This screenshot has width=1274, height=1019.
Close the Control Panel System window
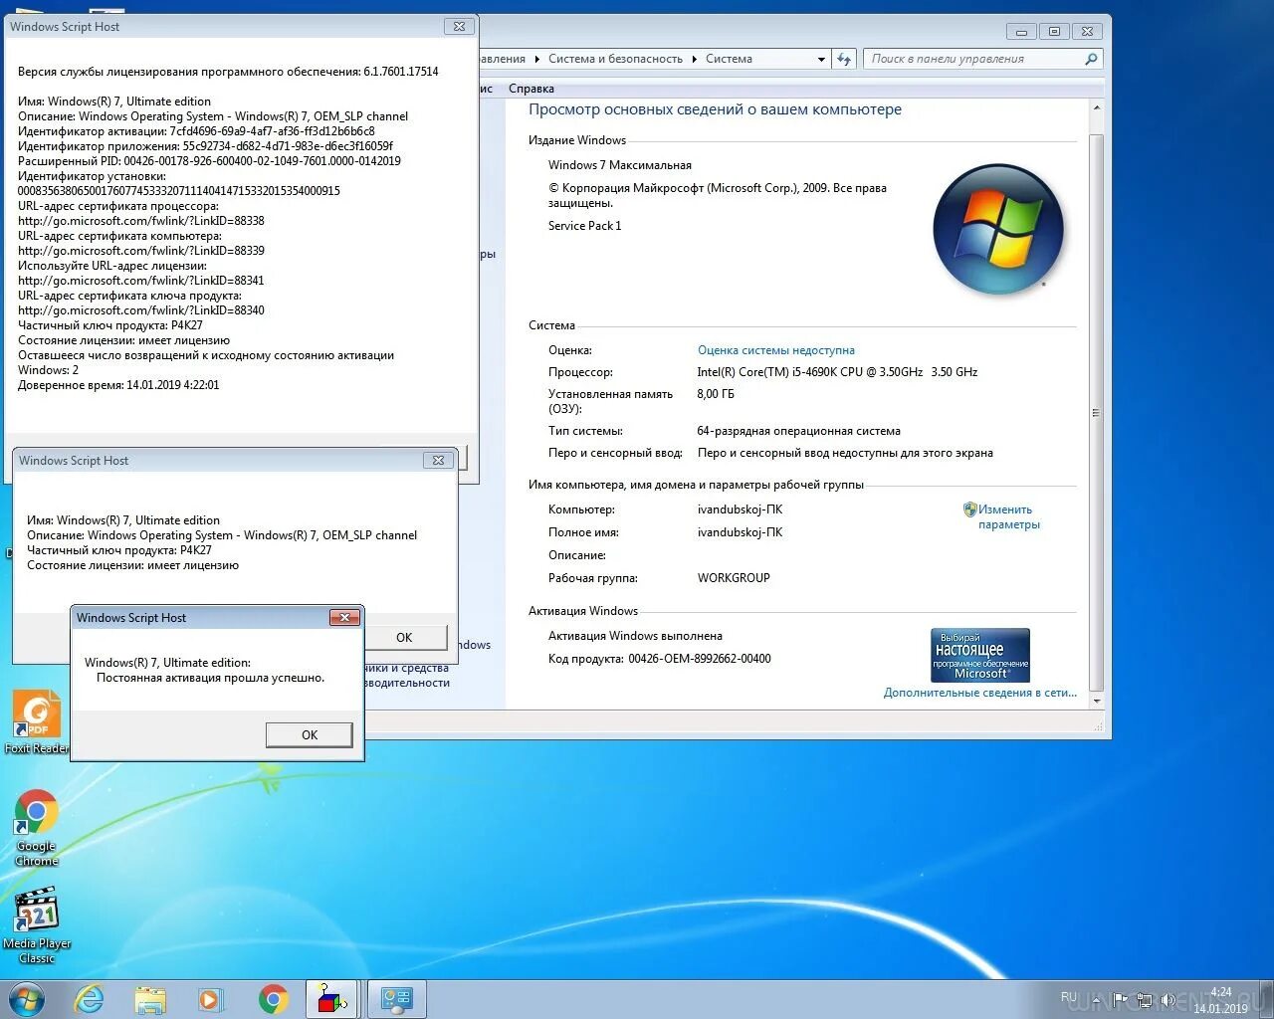(x=1088, y=32)
